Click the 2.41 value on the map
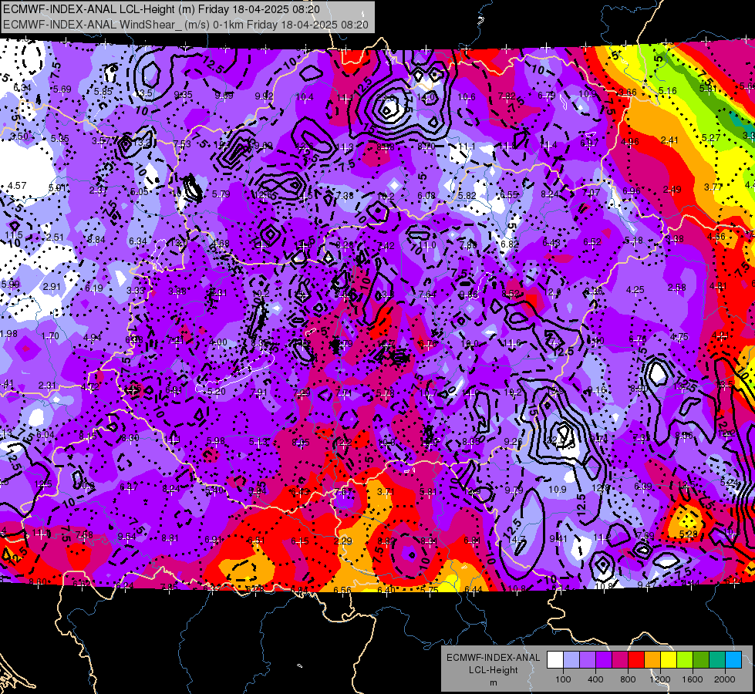The height and width of the screenshot is (694, 755). click(x=669, y=140)
